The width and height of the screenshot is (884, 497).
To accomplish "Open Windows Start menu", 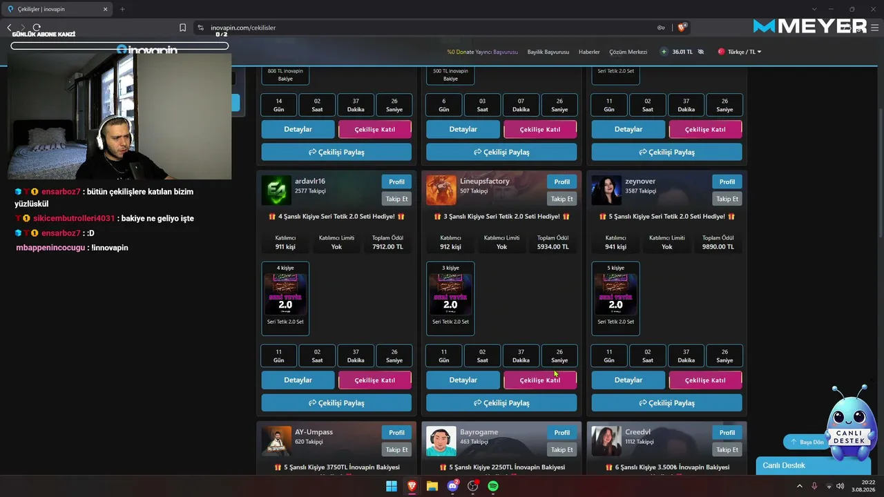I will (392, 486).
